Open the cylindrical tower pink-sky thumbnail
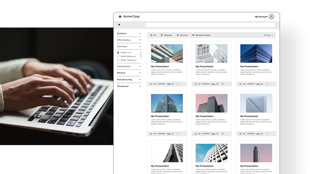310x174 pixels. (x=256, y=153)
